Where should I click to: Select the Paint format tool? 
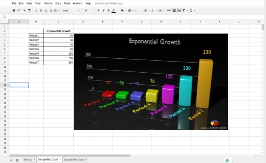(29, 11)
